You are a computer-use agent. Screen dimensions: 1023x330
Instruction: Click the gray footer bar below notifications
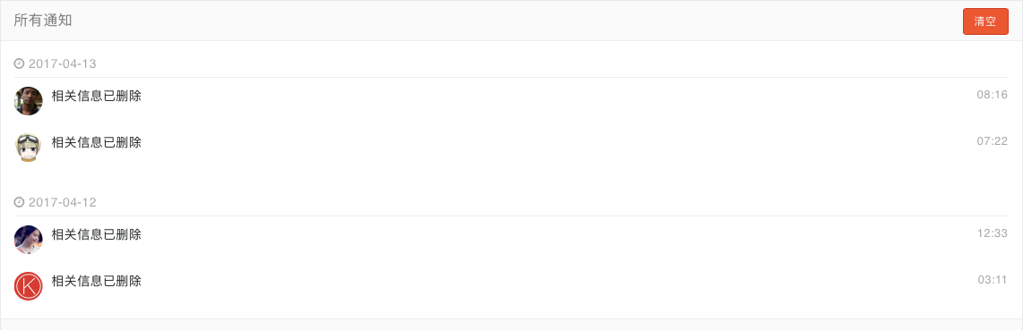[511, 324]
